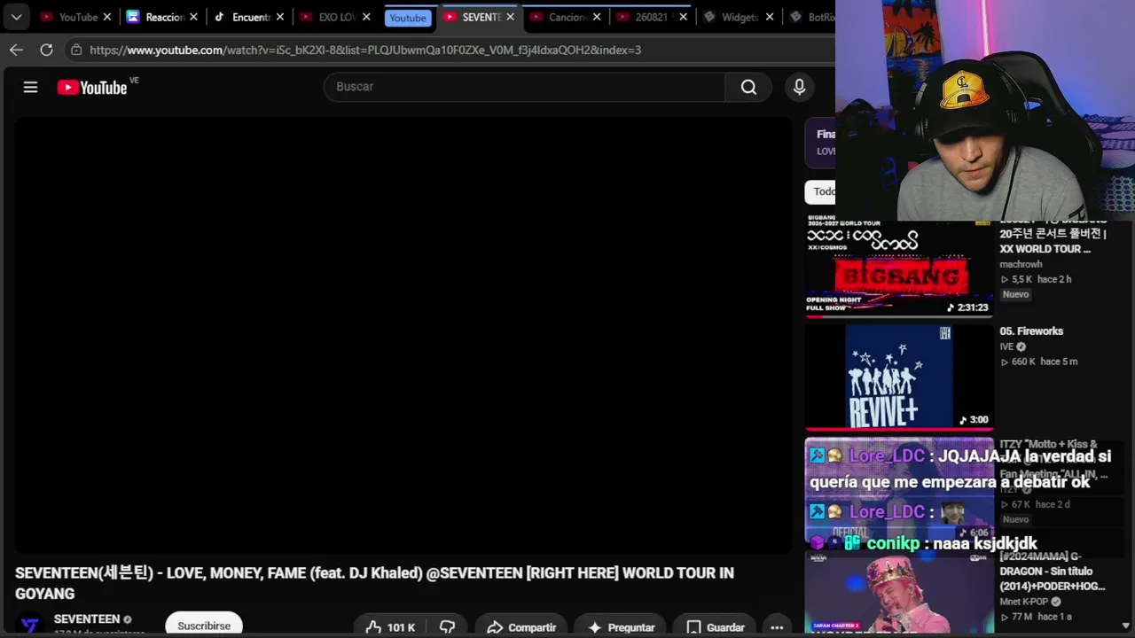Switch to the 260821 tab
The height and width of the screenshot is (638, 1135).
point(652,17)
